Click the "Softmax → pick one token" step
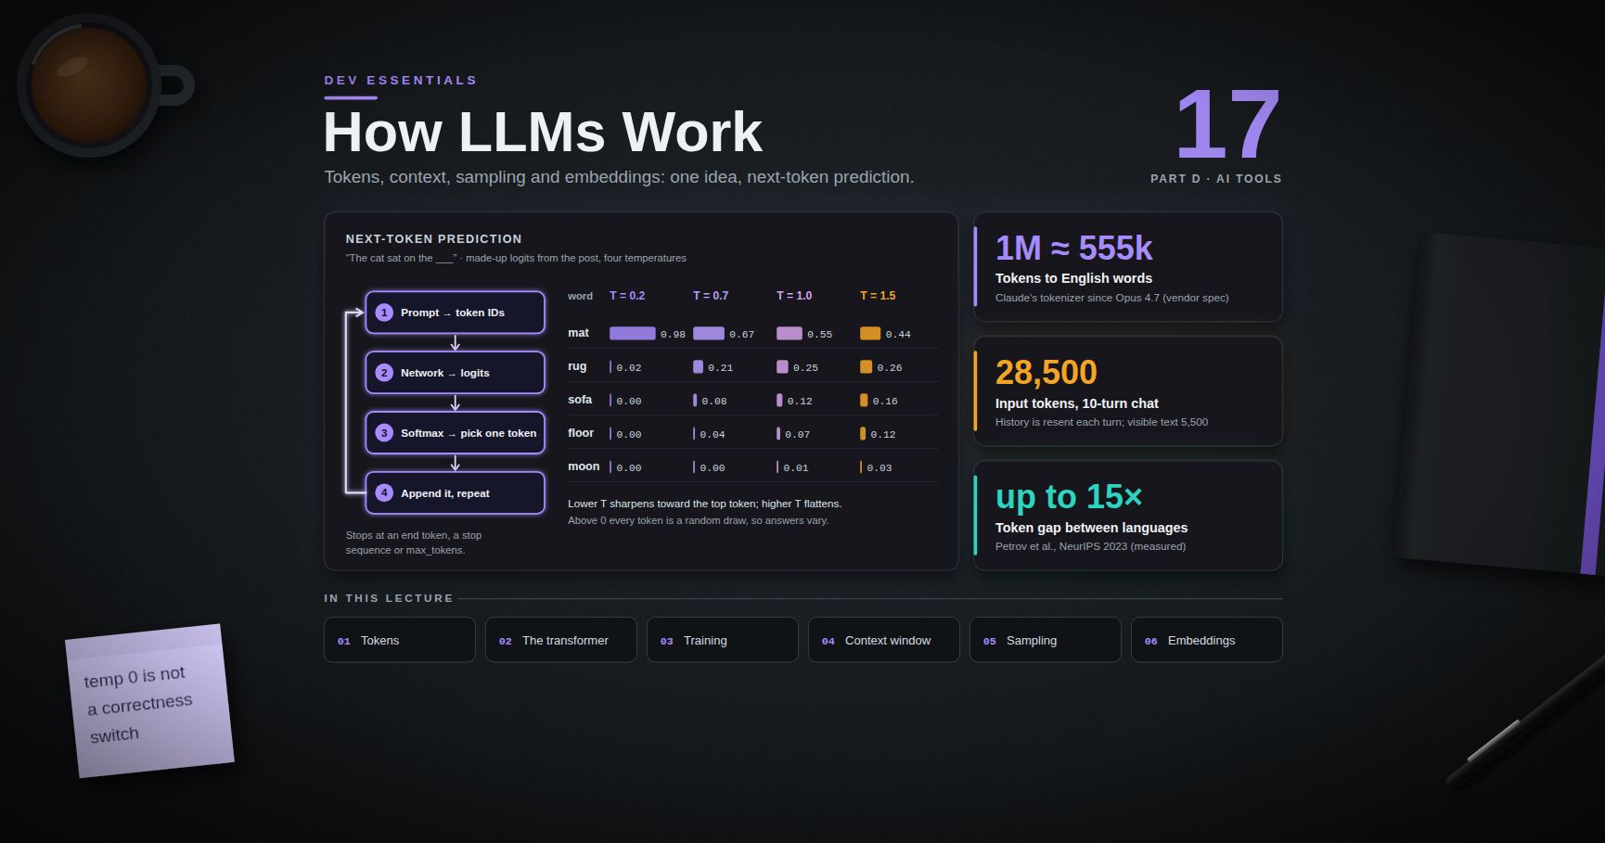This screenshot has width=1605, height=843. tap(455, 433)
